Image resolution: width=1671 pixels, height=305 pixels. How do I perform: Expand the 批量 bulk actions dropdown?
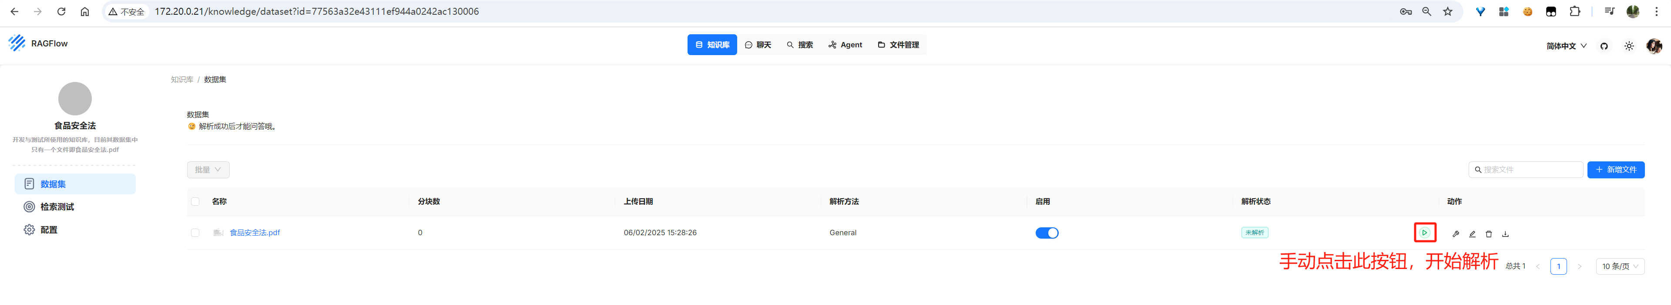(208, 169)
